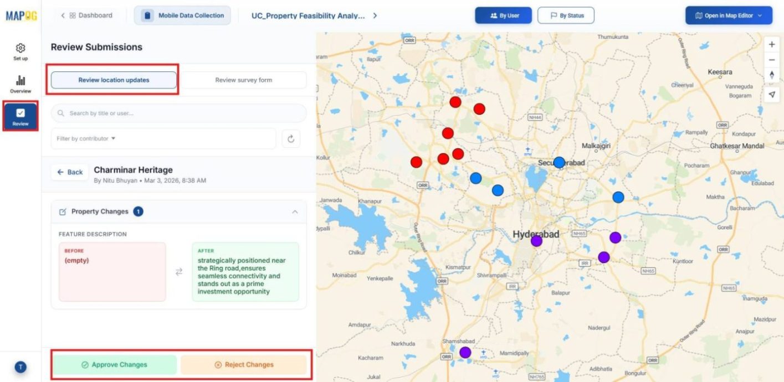
Task: Select a purple marker near Hyderabad
Action: tap(535, 240)
